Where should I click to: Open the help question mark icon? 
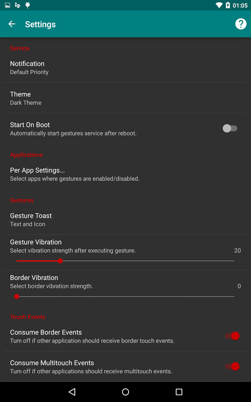point(241,24)
